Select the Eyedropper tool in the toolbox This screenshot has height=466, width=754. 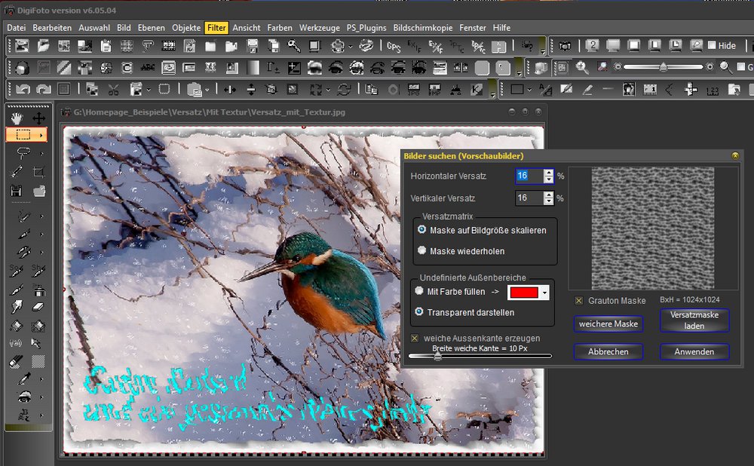pos(23,378)
